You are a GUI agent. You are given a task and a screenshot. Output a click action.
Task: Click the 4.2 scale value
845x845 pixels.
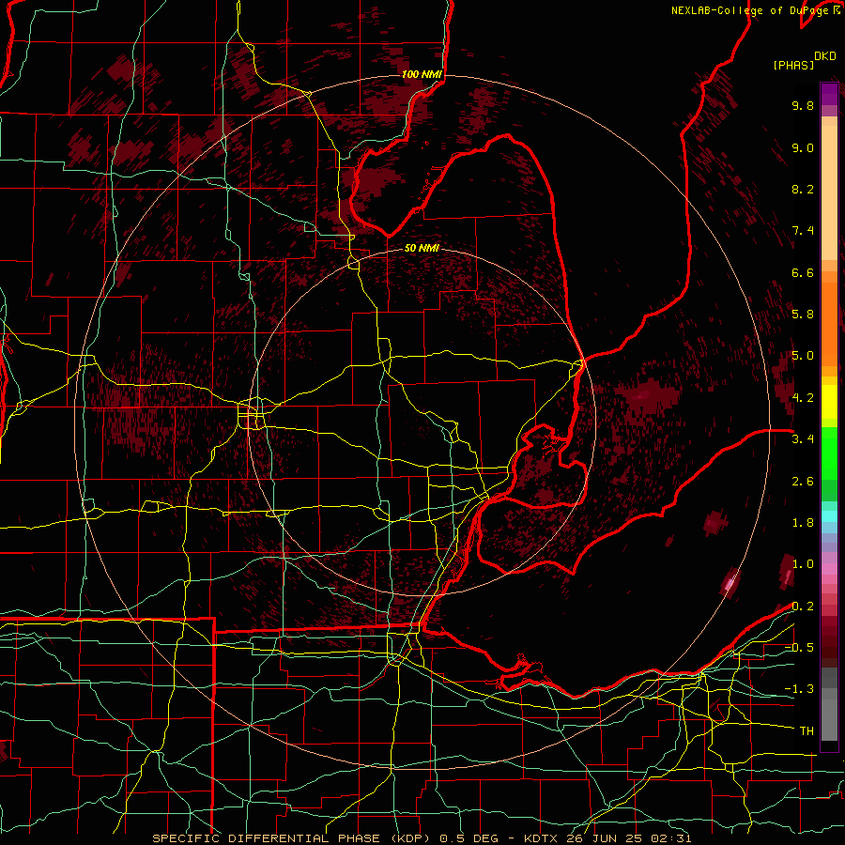tap(803, 398)
